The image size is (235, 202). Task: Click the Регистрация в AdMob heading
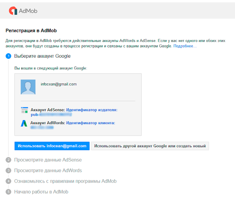click(31, 30)
